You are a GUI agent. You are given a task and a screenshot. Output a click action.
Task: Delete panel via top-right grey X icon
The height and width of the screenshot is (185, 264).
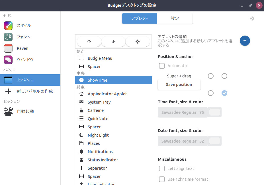252,18
